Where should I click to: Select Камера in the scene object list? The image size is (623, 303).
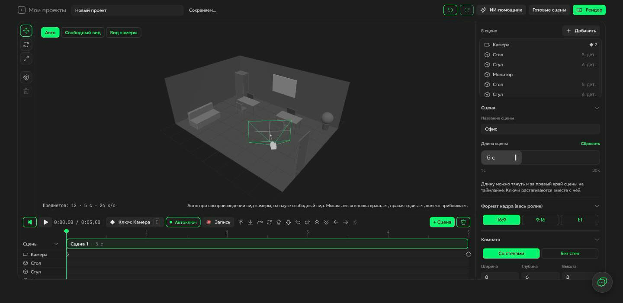pyautogui.click(x=540, y=45)
